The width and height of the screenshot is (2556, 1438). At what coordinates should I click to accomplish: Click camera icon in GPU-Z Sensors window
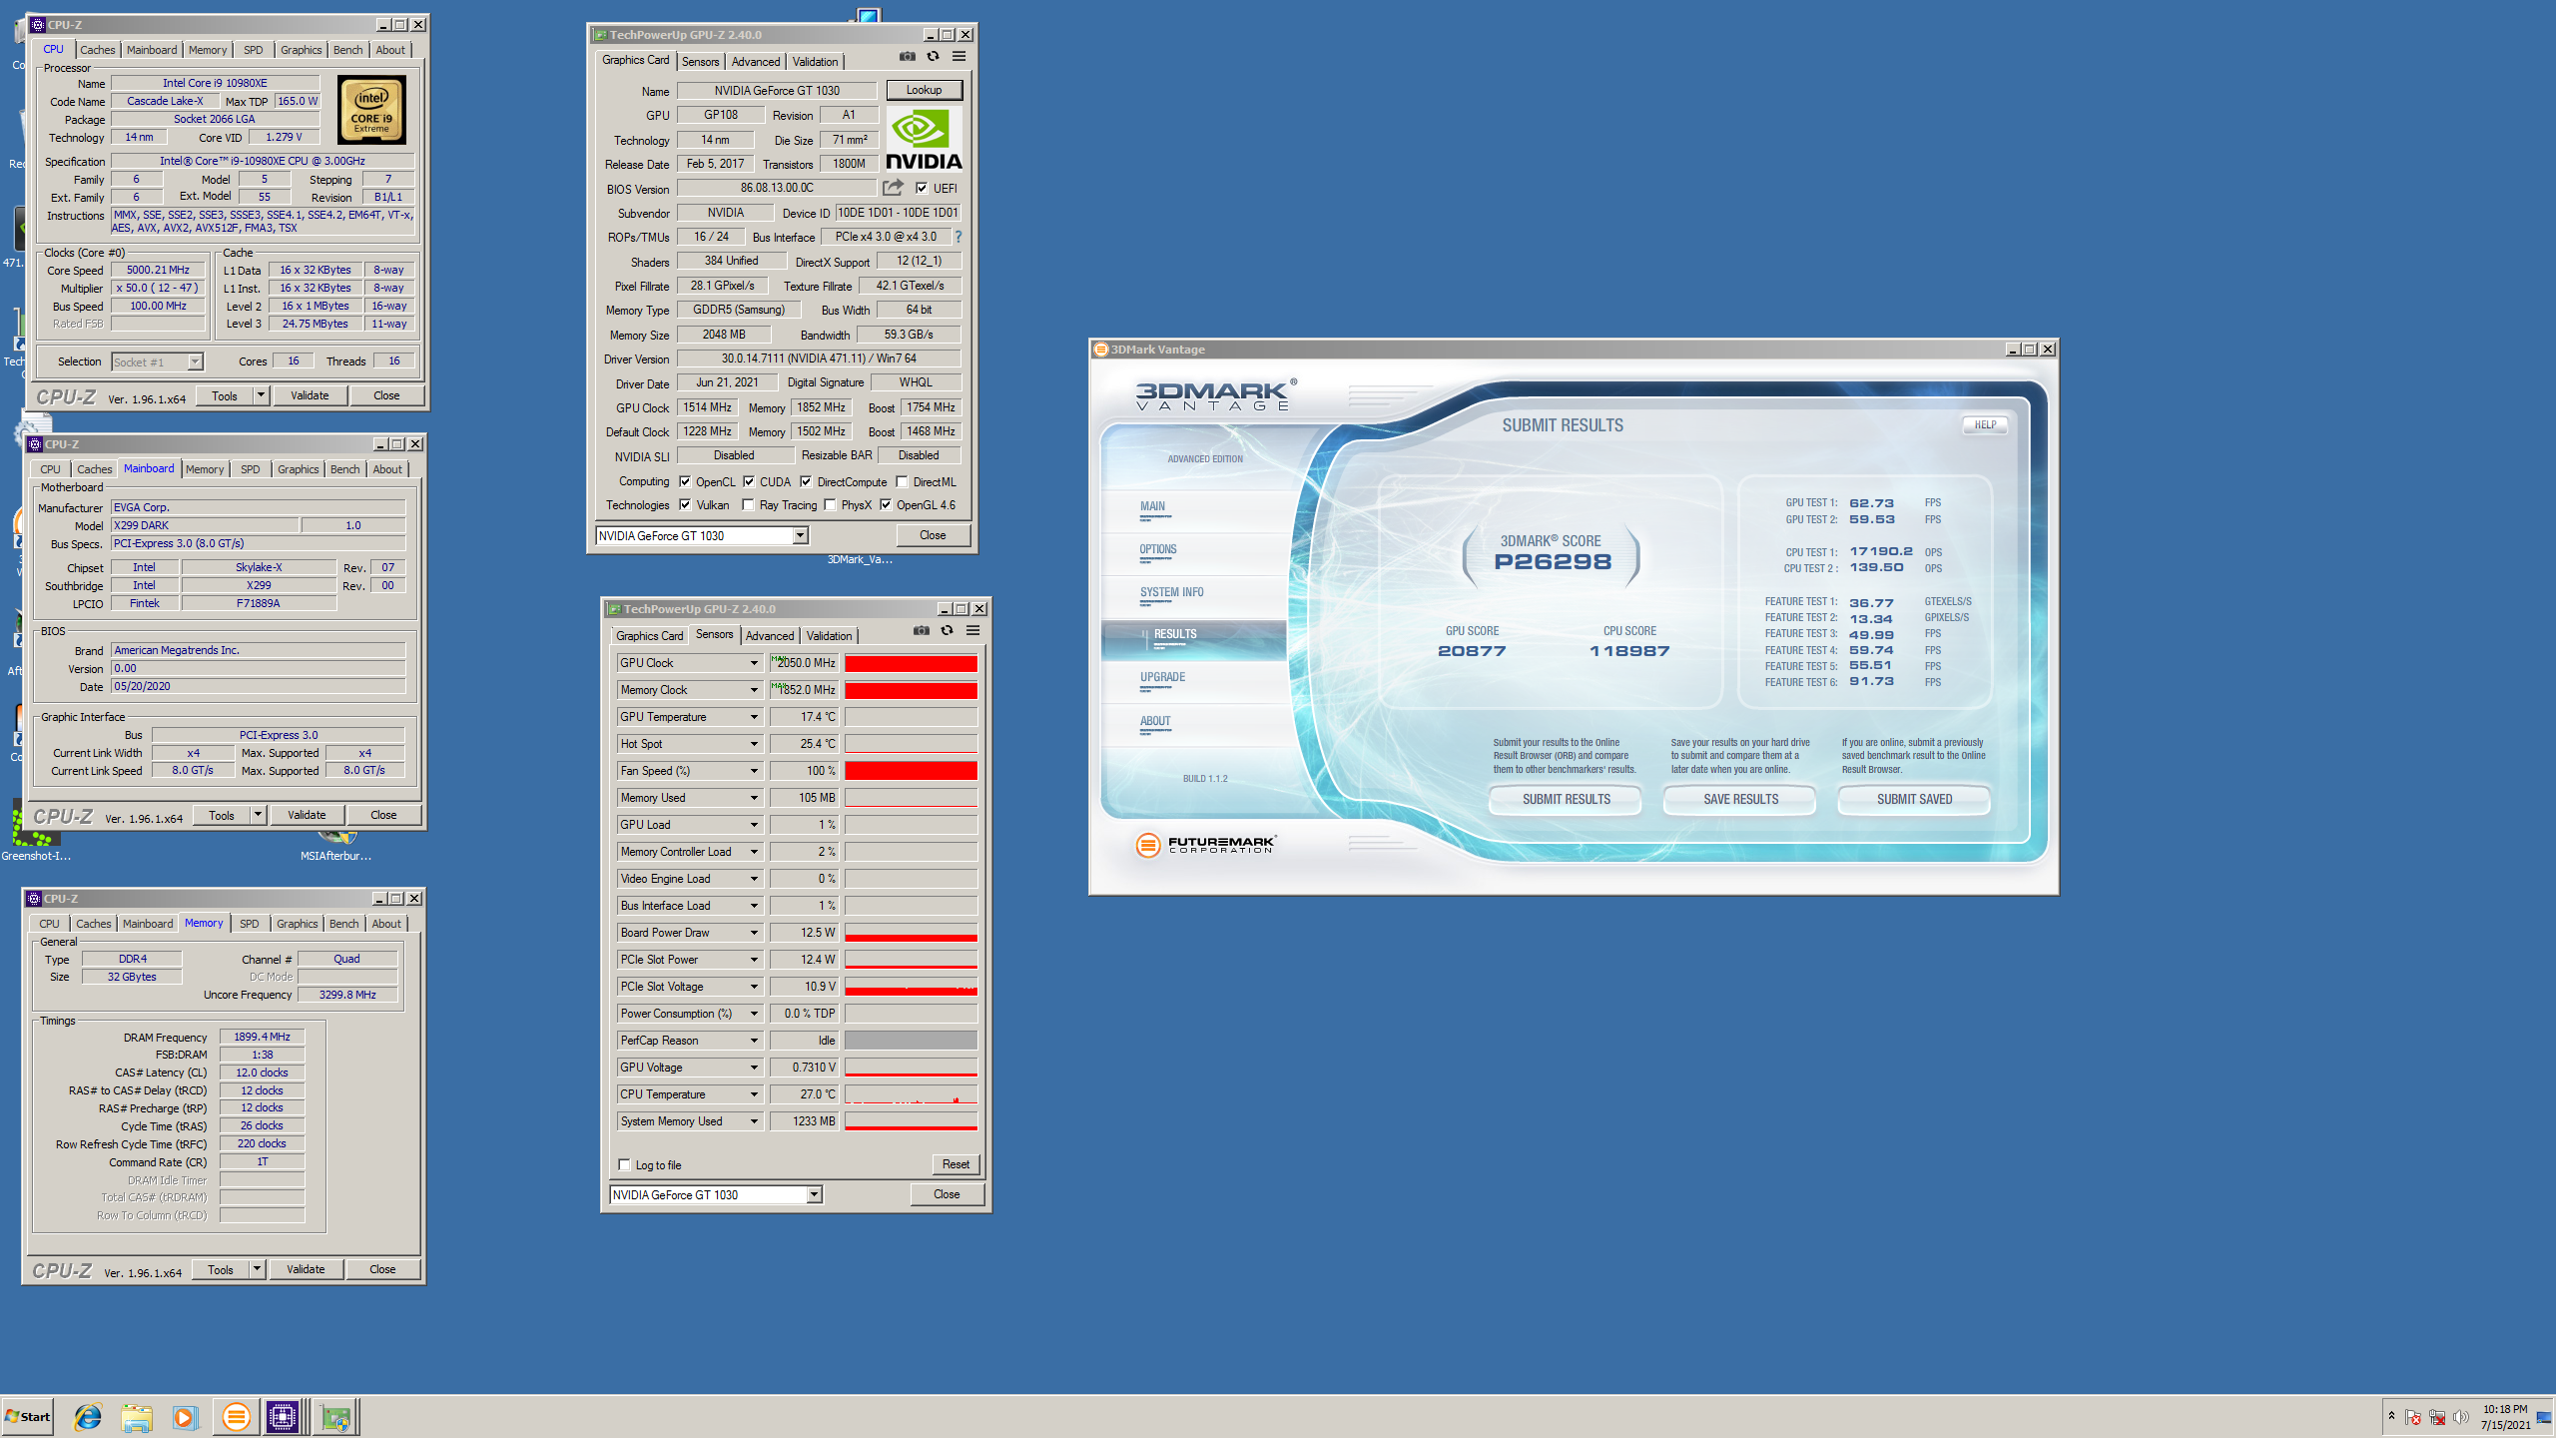click(921, 631)
